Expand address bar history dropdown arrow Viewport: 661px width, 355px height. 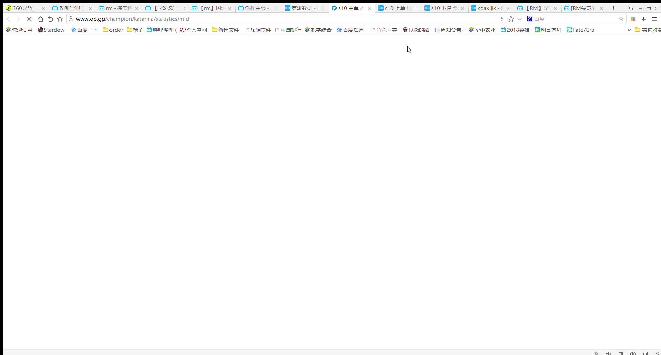click(x=520, y=19)
